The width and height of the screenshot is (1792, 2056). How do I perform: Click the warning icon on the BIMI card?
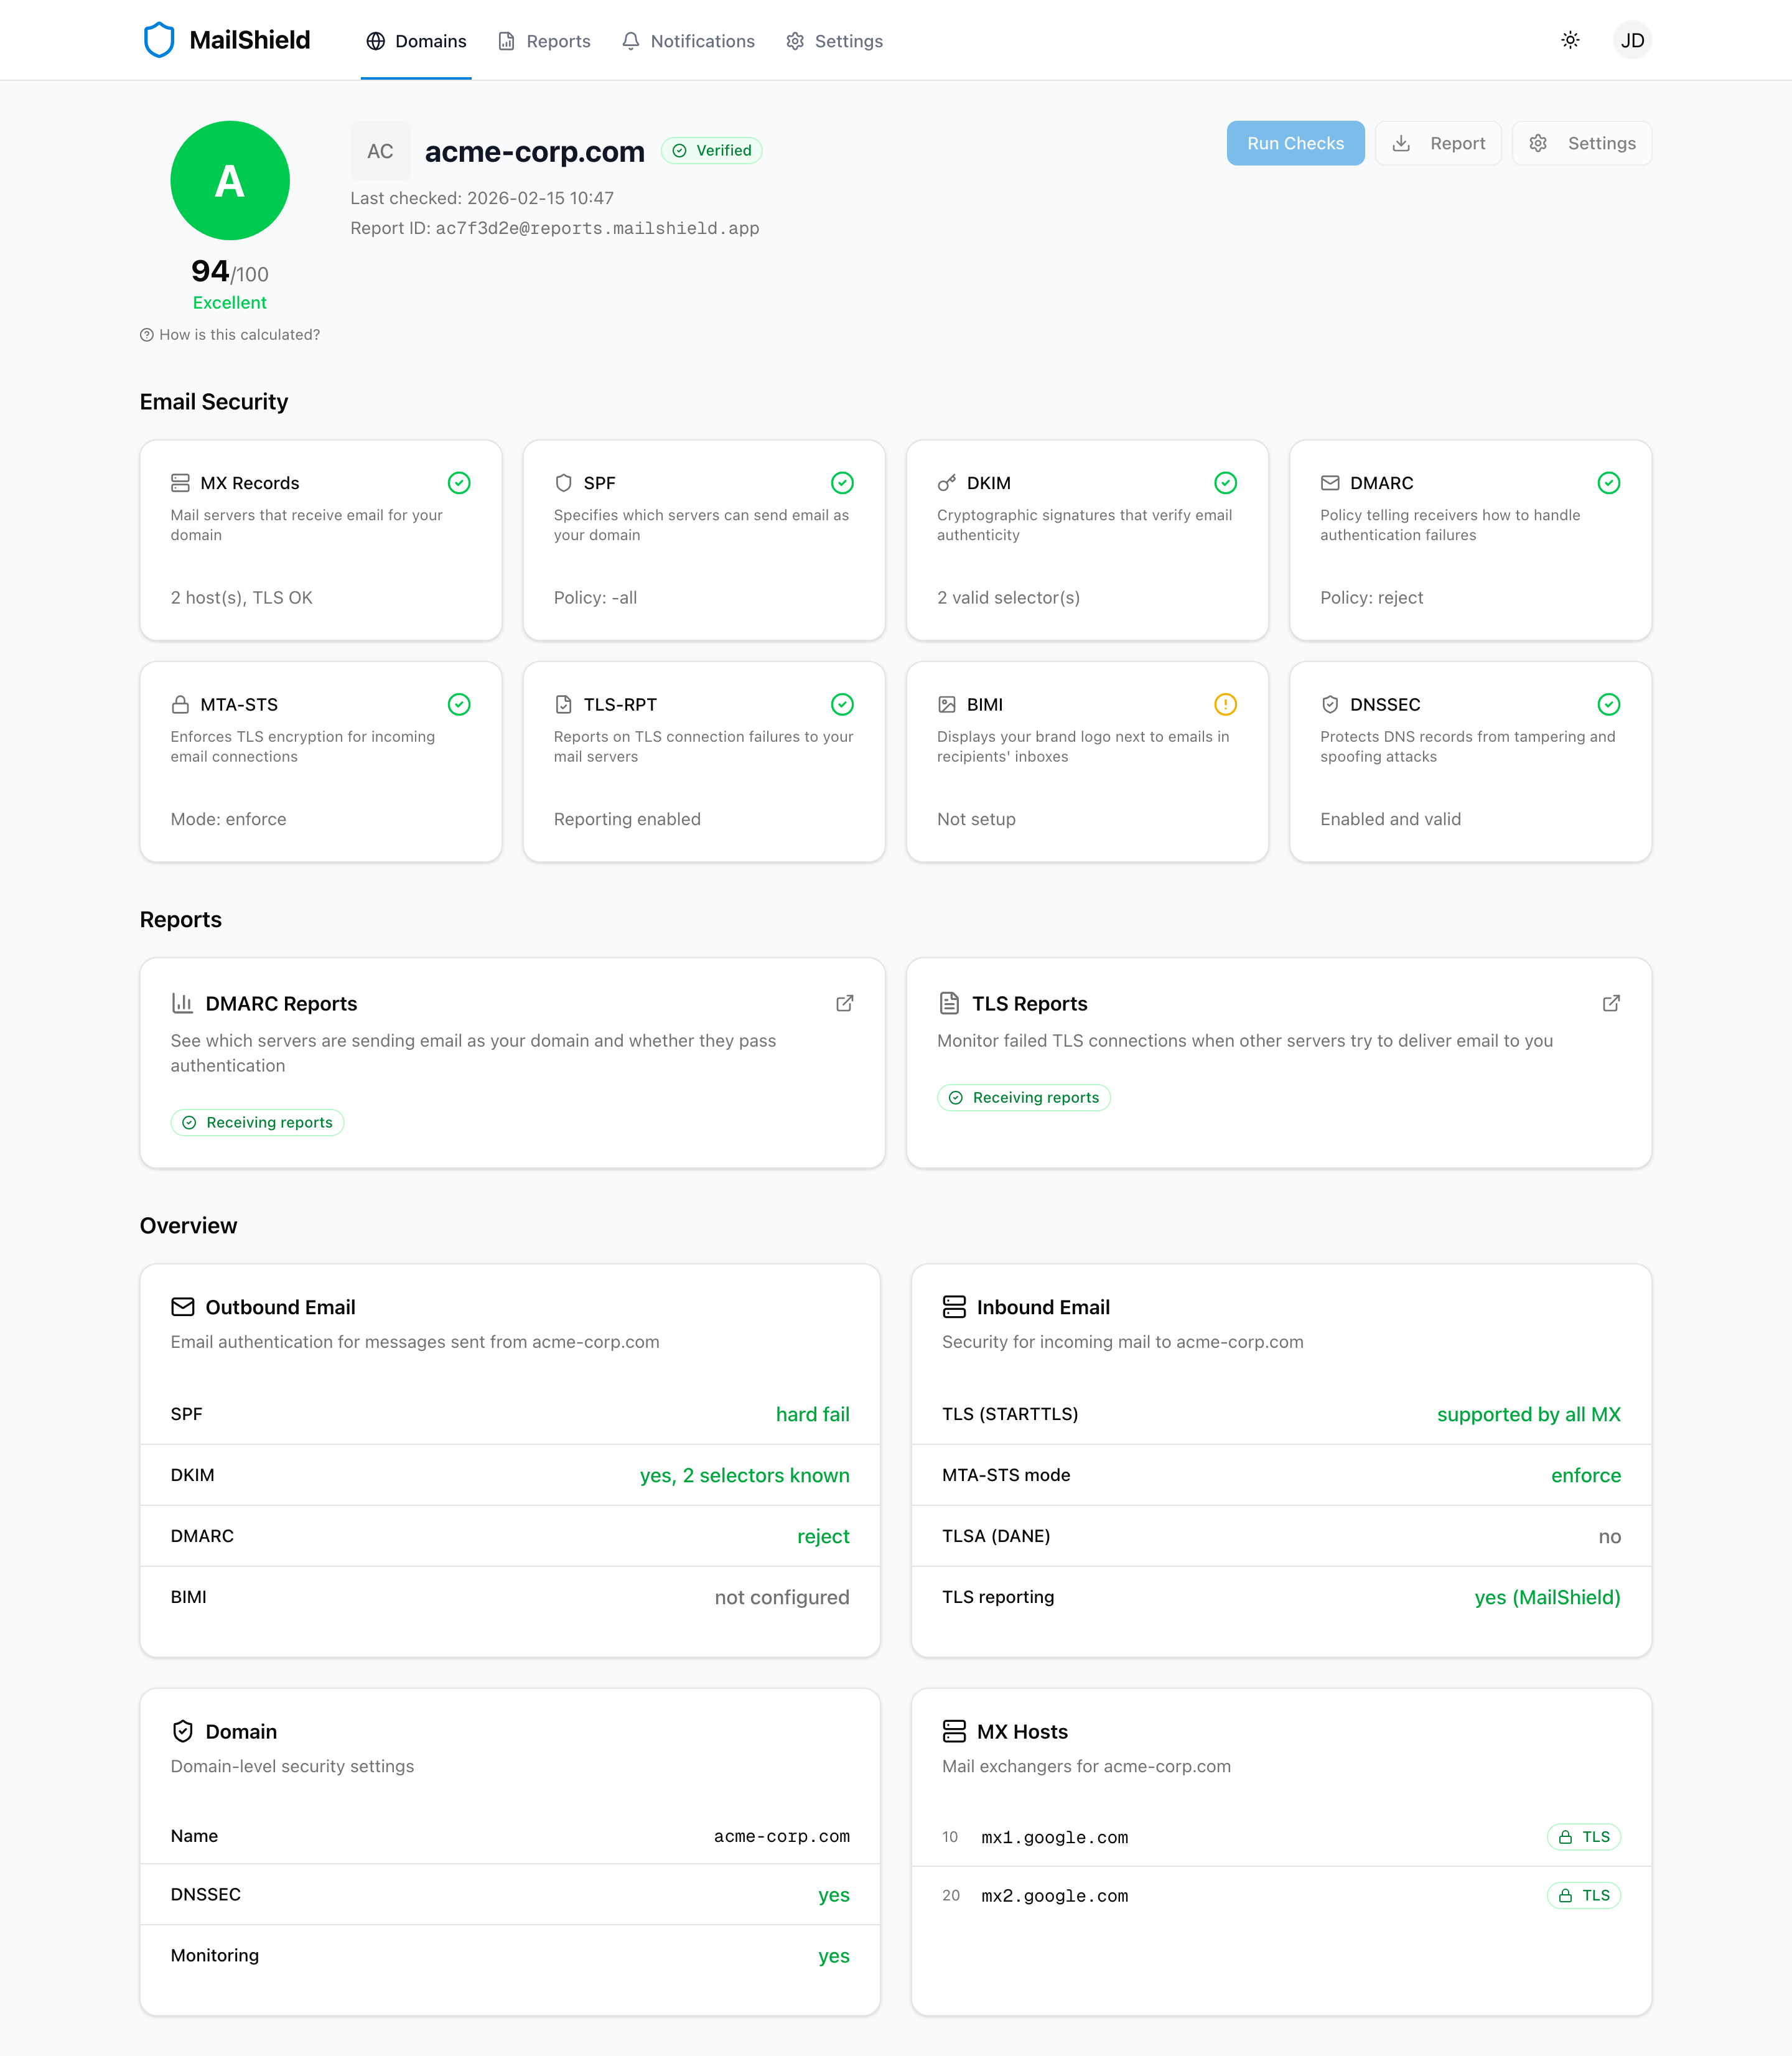[1226, 704]
